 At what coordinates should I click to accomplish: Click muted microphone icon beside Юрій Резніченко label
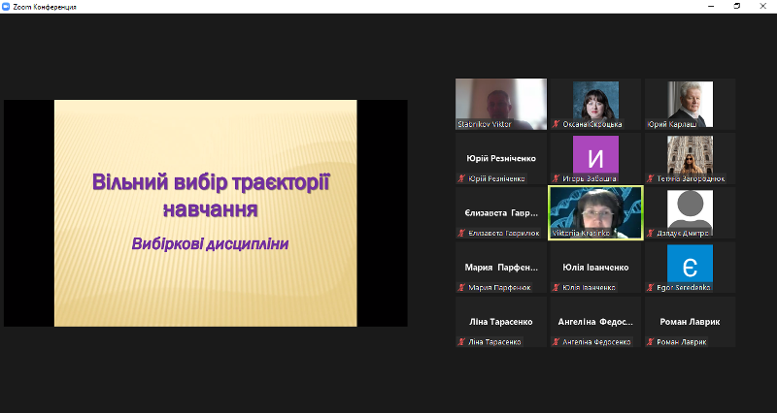click(x=461, y=178)
